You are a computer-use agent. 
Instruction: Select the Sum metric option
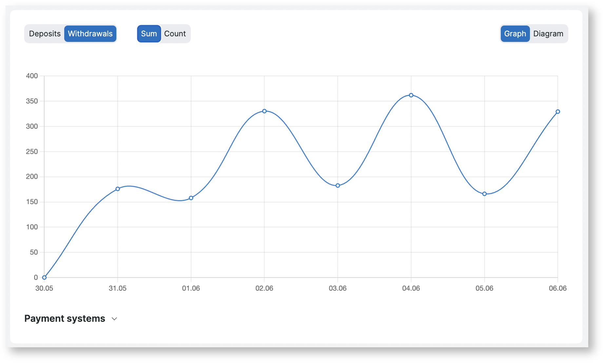pos(149,34)
